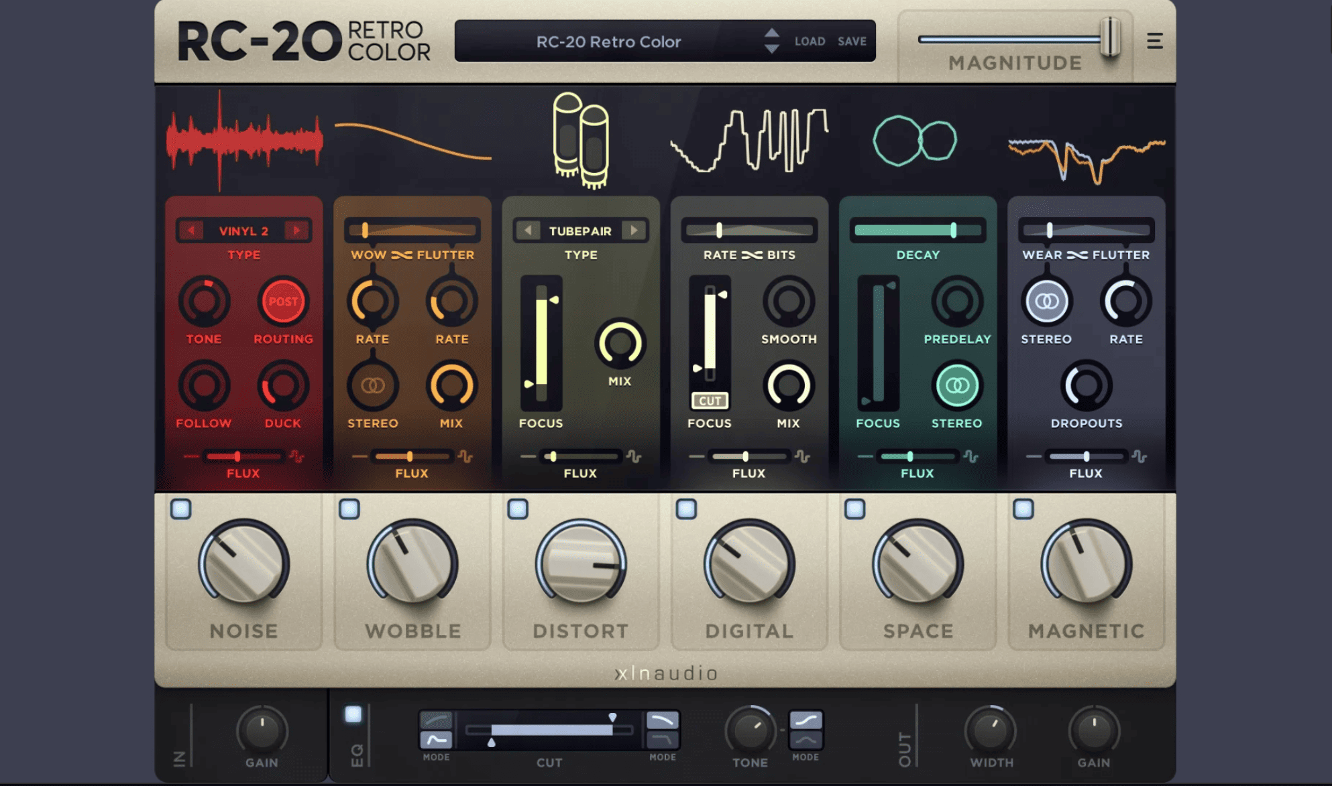The height and width of the screenshot is (786, 1332).
Task: Click the Magnetic stereo rings button
Action: [1046, 301]
